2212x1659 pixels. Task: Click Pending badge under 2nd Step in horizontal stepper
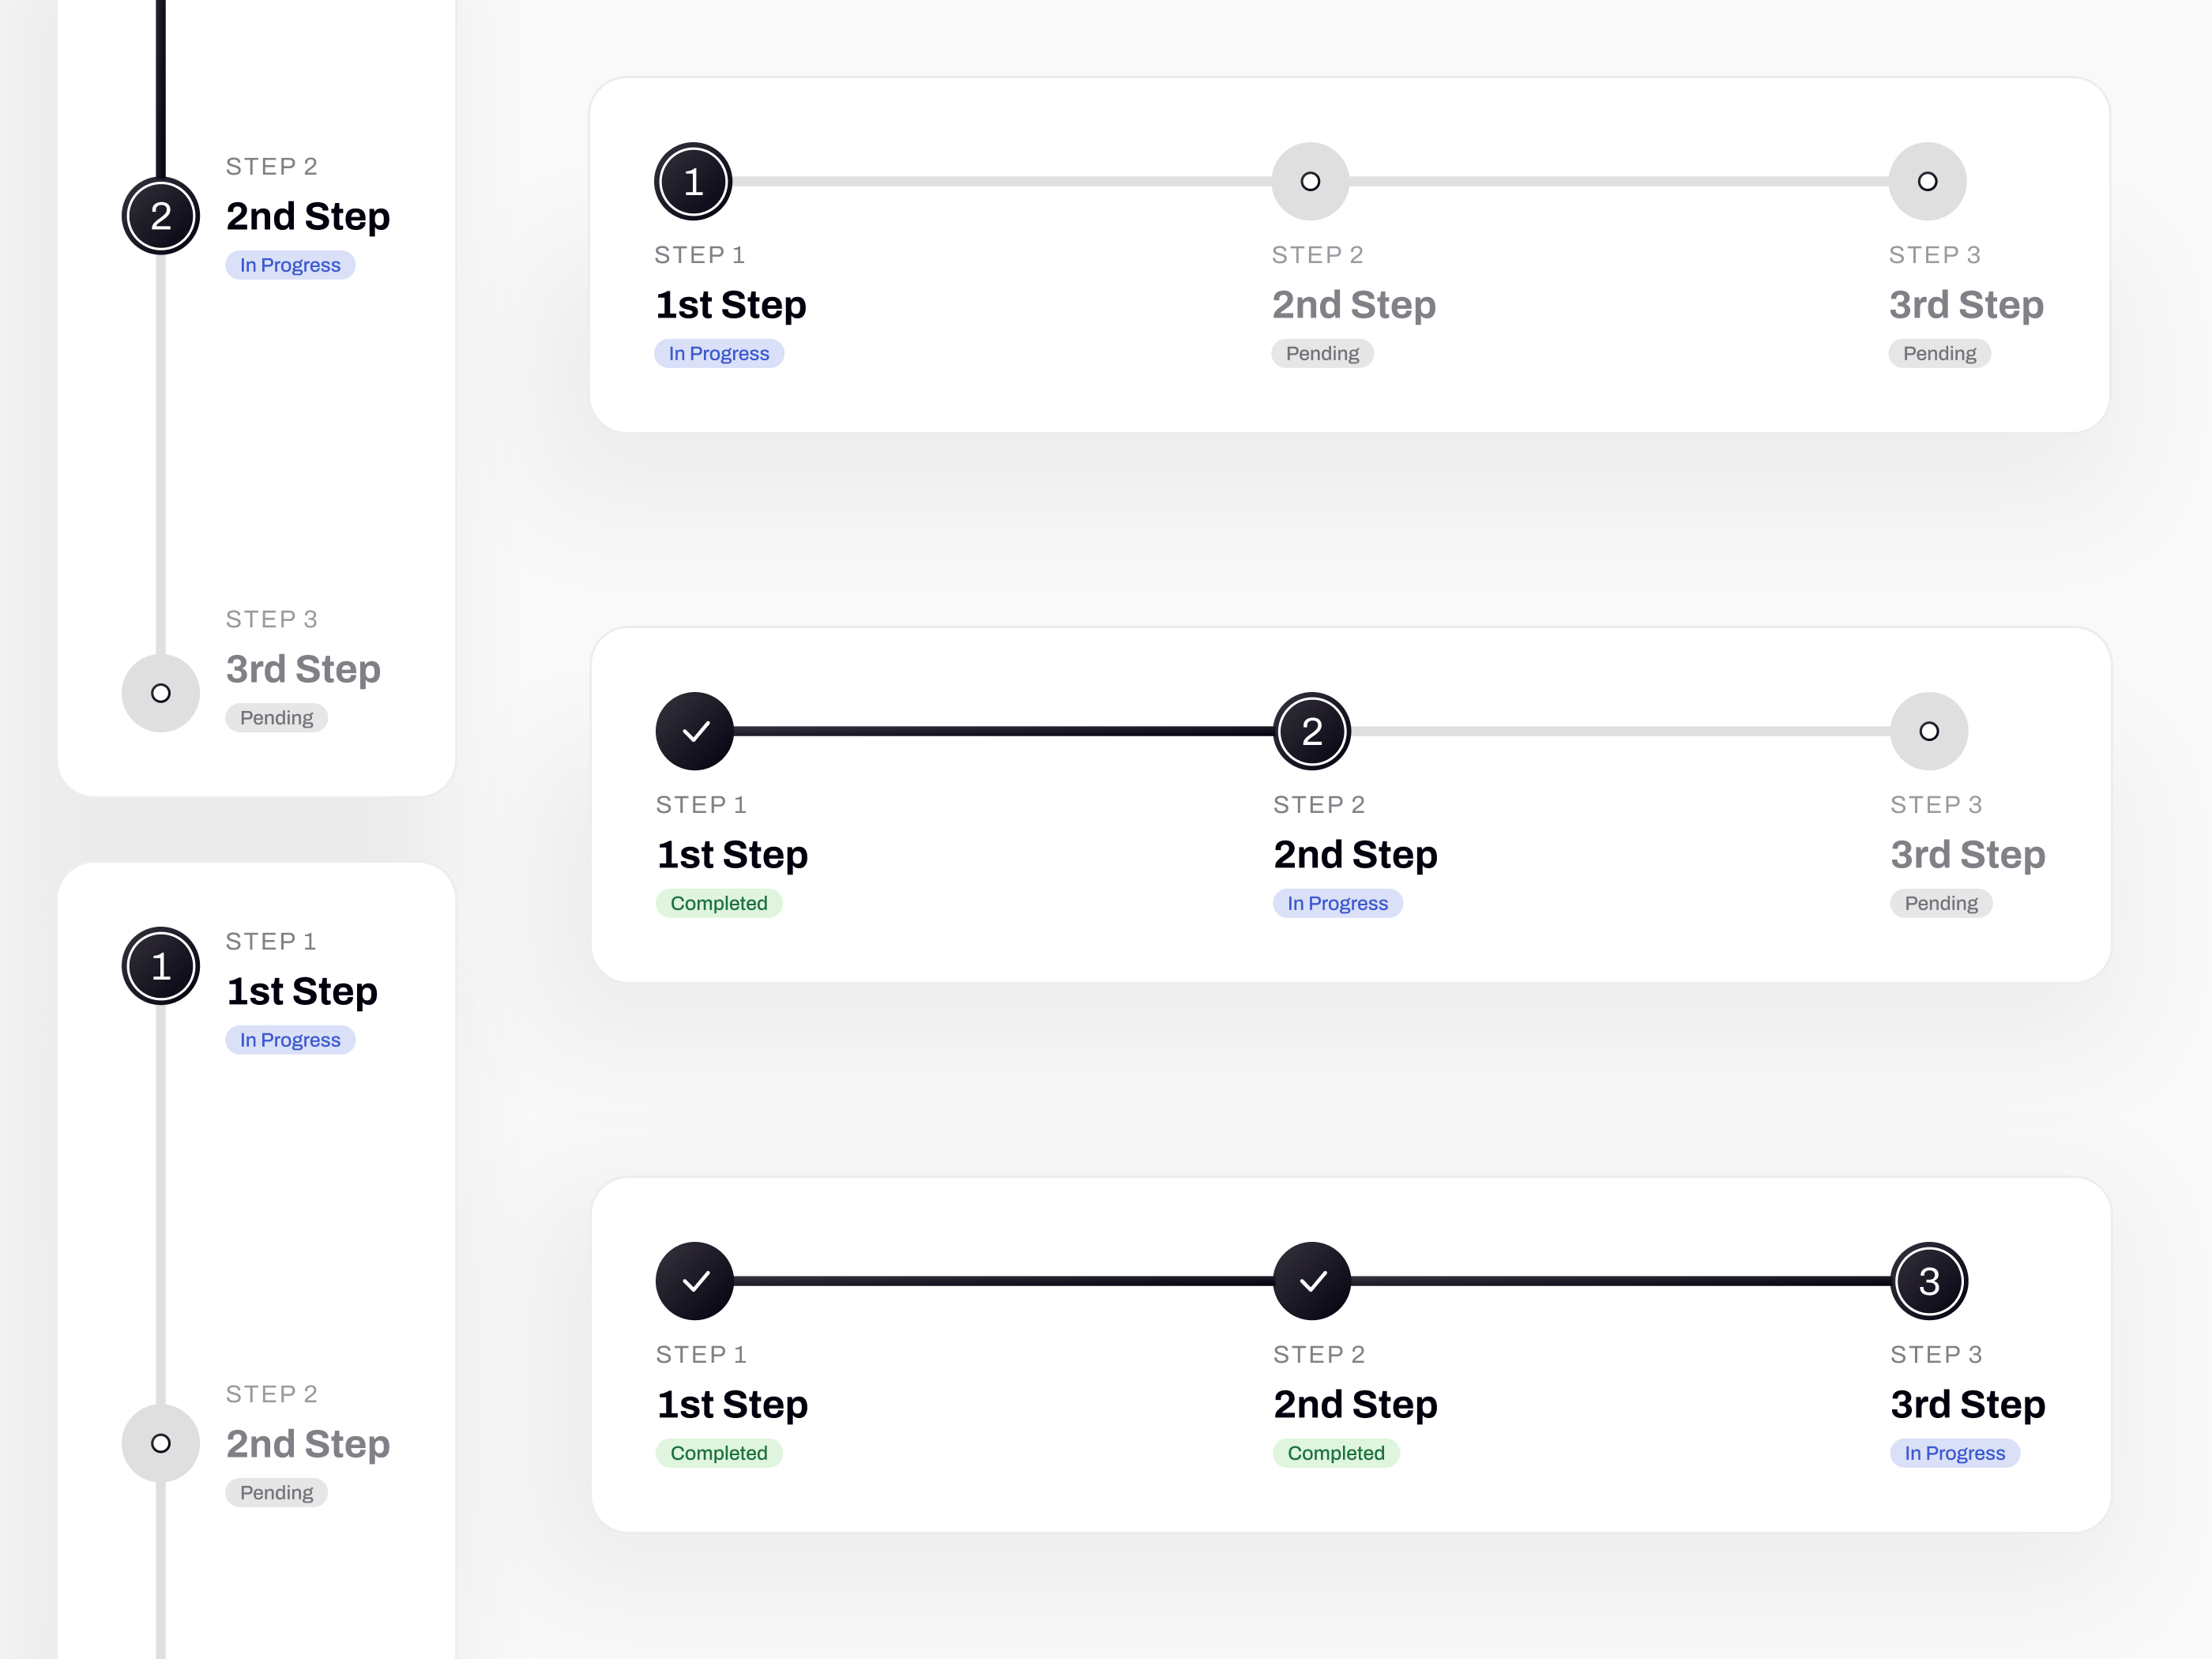pos(1322,353)
